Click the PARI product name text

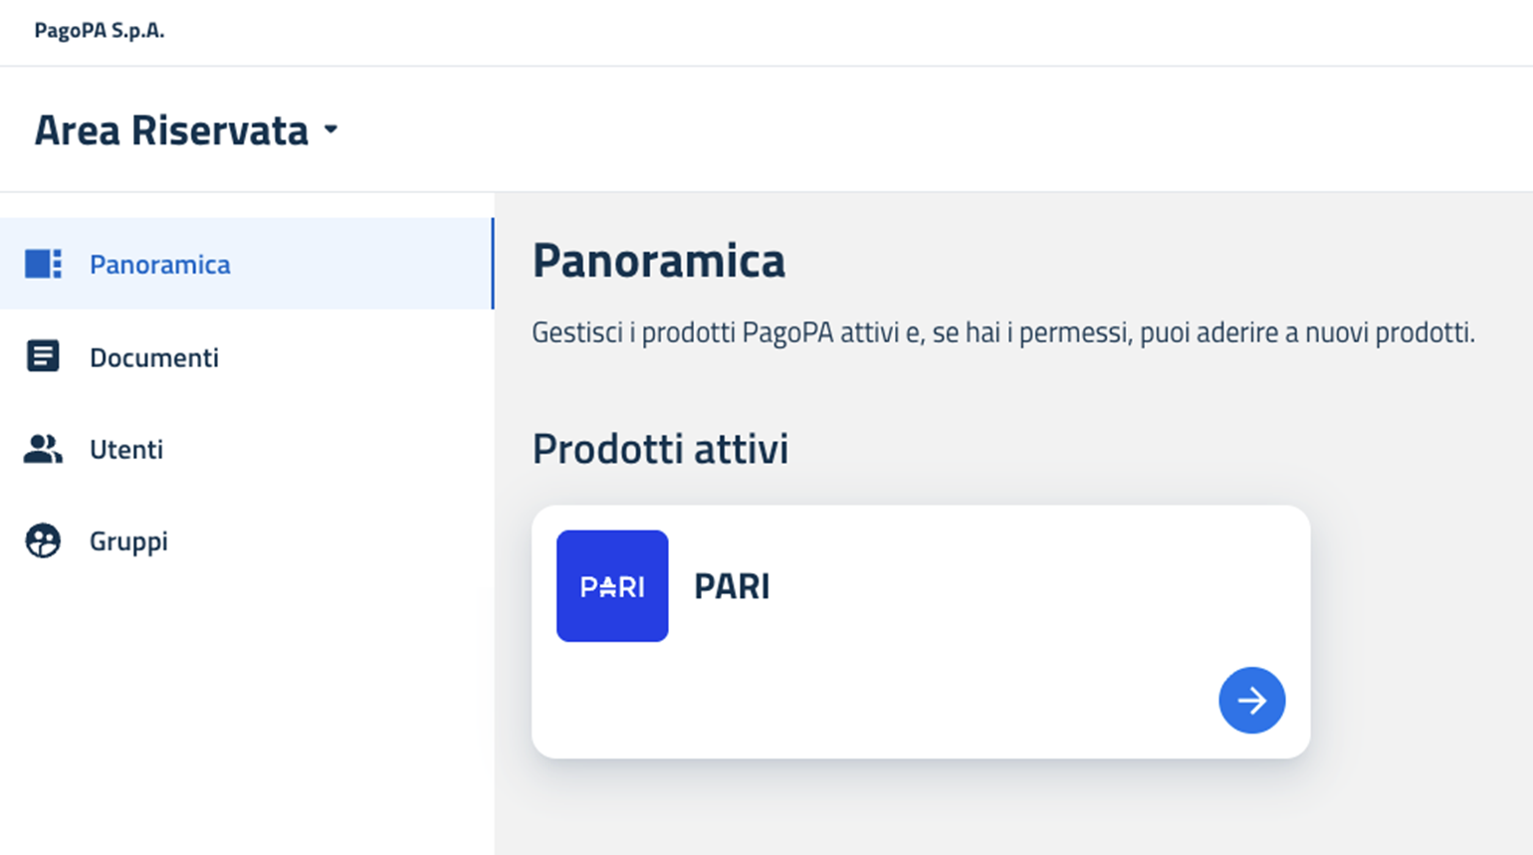732,586
